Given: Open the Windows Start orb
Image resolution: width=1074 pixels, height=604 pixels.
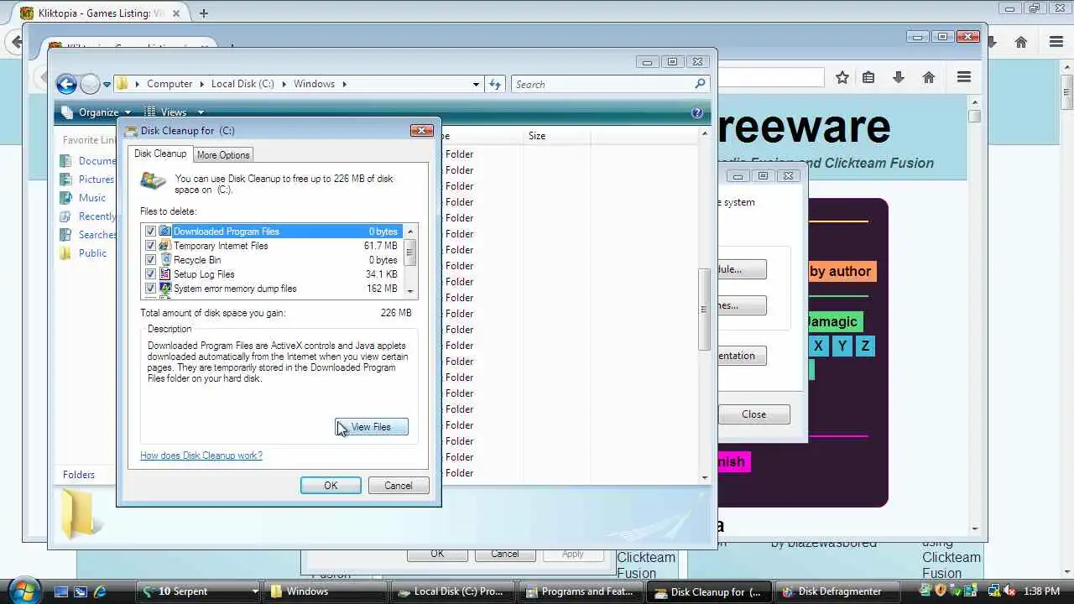Looking at the screenshot, I should coord(23,590).
